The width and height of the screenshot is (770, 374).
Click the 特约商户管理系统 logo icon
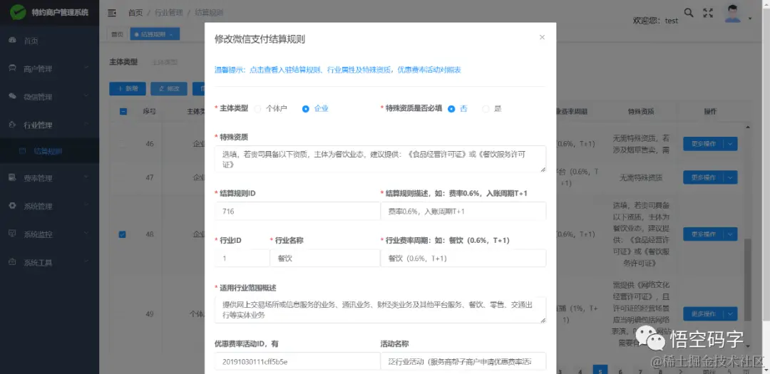18,12
